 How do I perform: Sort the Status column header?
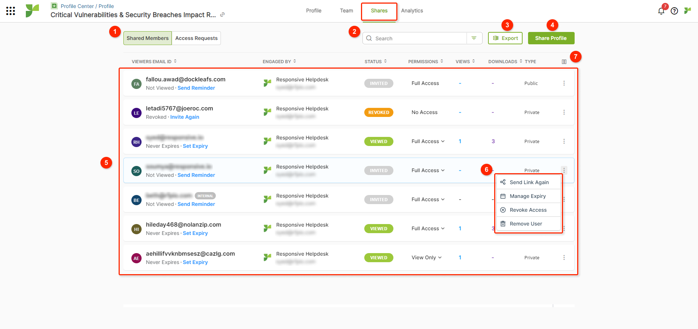pyautogui.click(x=376, y=61)
